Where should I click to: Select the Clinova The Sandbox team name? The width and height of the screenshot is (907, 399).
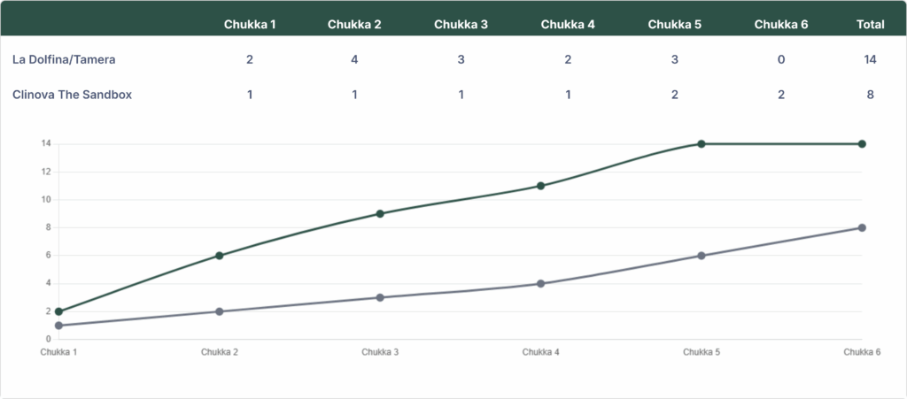72,94
